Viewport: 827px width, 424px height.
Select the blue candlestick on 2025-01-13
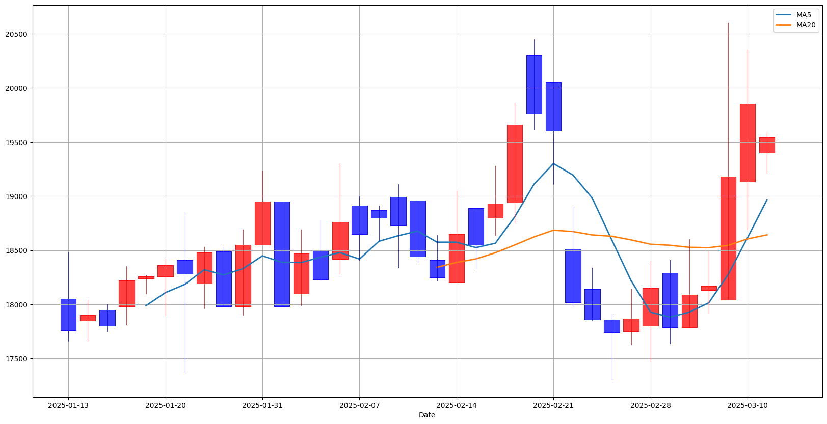[68, 315]
